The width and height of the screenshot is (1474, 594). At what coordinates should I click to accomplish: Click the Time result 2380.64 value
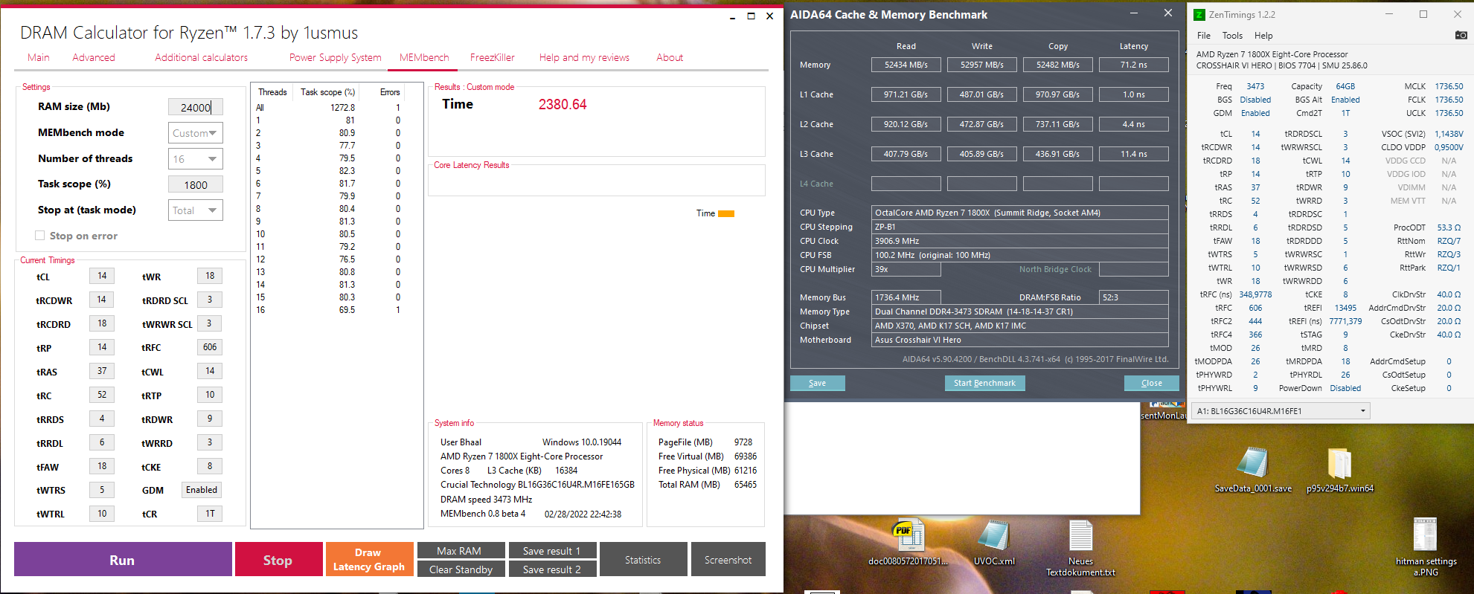pos(563,105)
